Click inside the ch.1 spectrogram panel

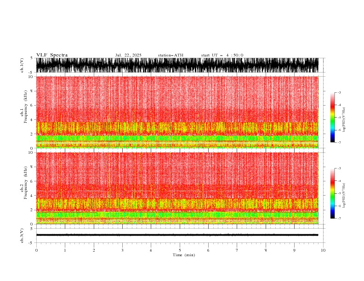[177, 112]
